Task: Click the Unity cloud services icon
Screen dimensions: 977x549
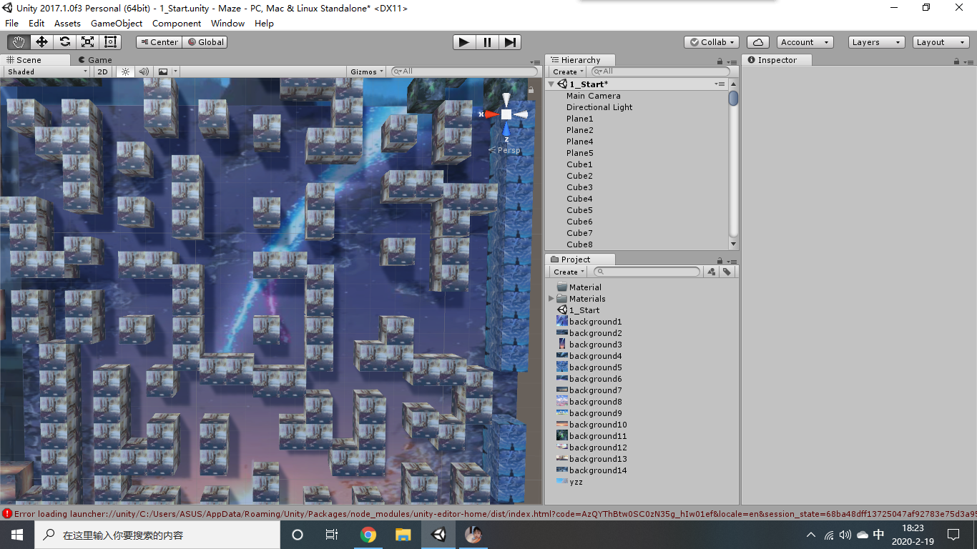Action: pos(757,41)
